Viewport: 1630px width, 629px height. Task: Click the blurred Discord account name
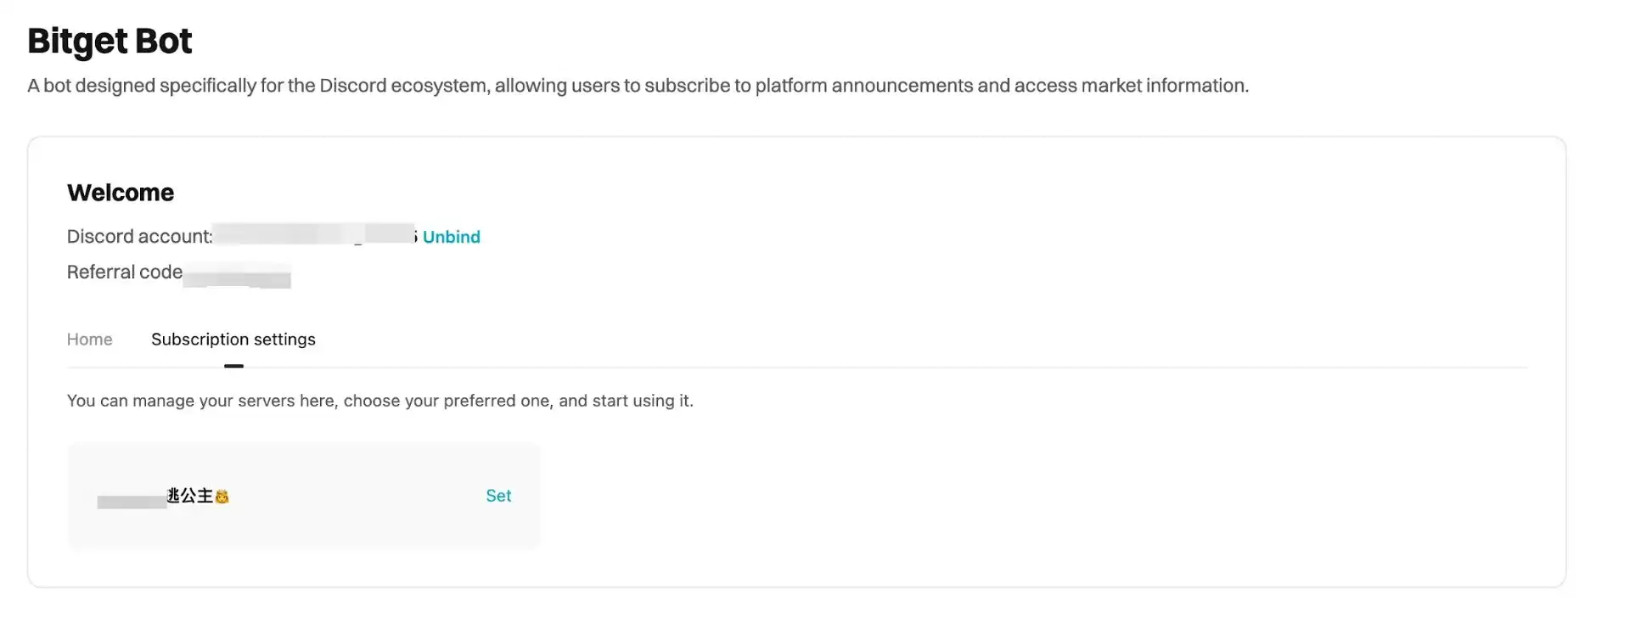pyautogui.click(x=312, y=234)
